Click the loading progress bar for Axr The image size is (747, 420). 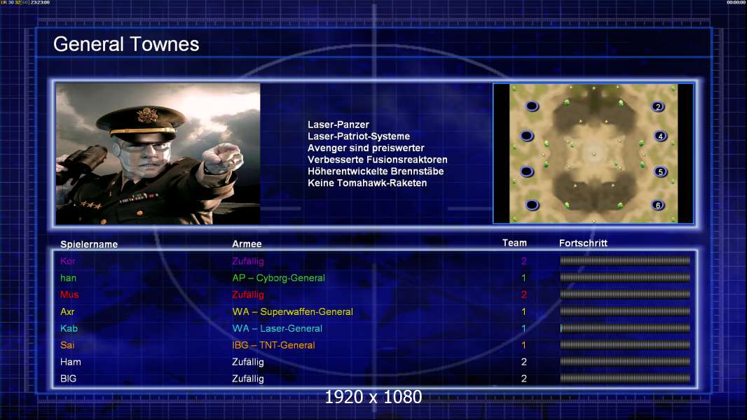[x=625, y=311]
